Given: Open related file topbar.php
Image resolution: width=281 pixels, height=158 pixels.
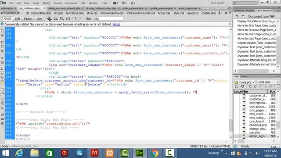Looking at the screenshot, I should click(x=209, y=13).
